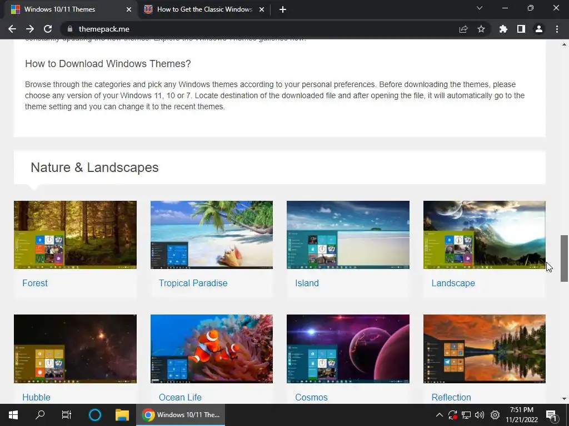Open the Forest theme link

click(35, 283)
